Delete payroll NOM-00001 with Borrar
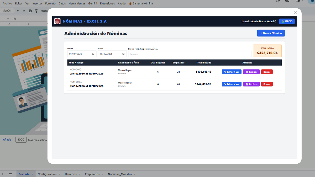 [x=267, y=72]
